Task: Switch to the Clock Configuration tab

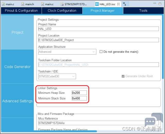Action: (62, 11)
